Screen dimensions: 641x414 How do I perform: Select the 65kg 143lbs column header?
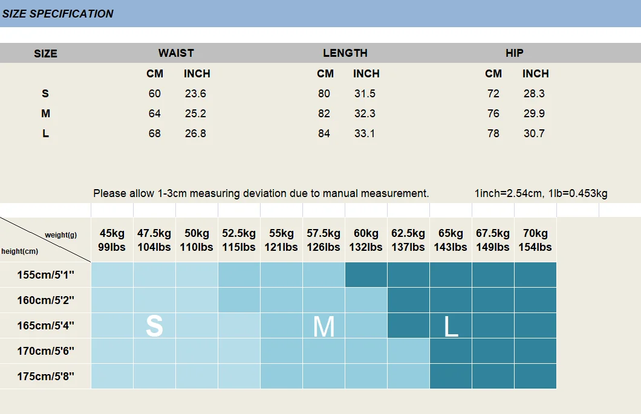point(451,241)
